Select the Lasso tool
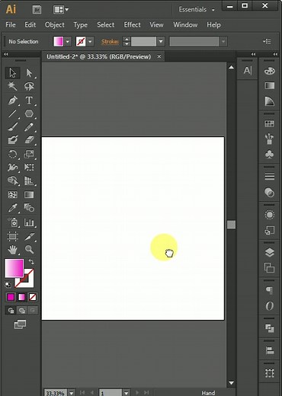Viewport: 282px width, 396px height. 29,86
